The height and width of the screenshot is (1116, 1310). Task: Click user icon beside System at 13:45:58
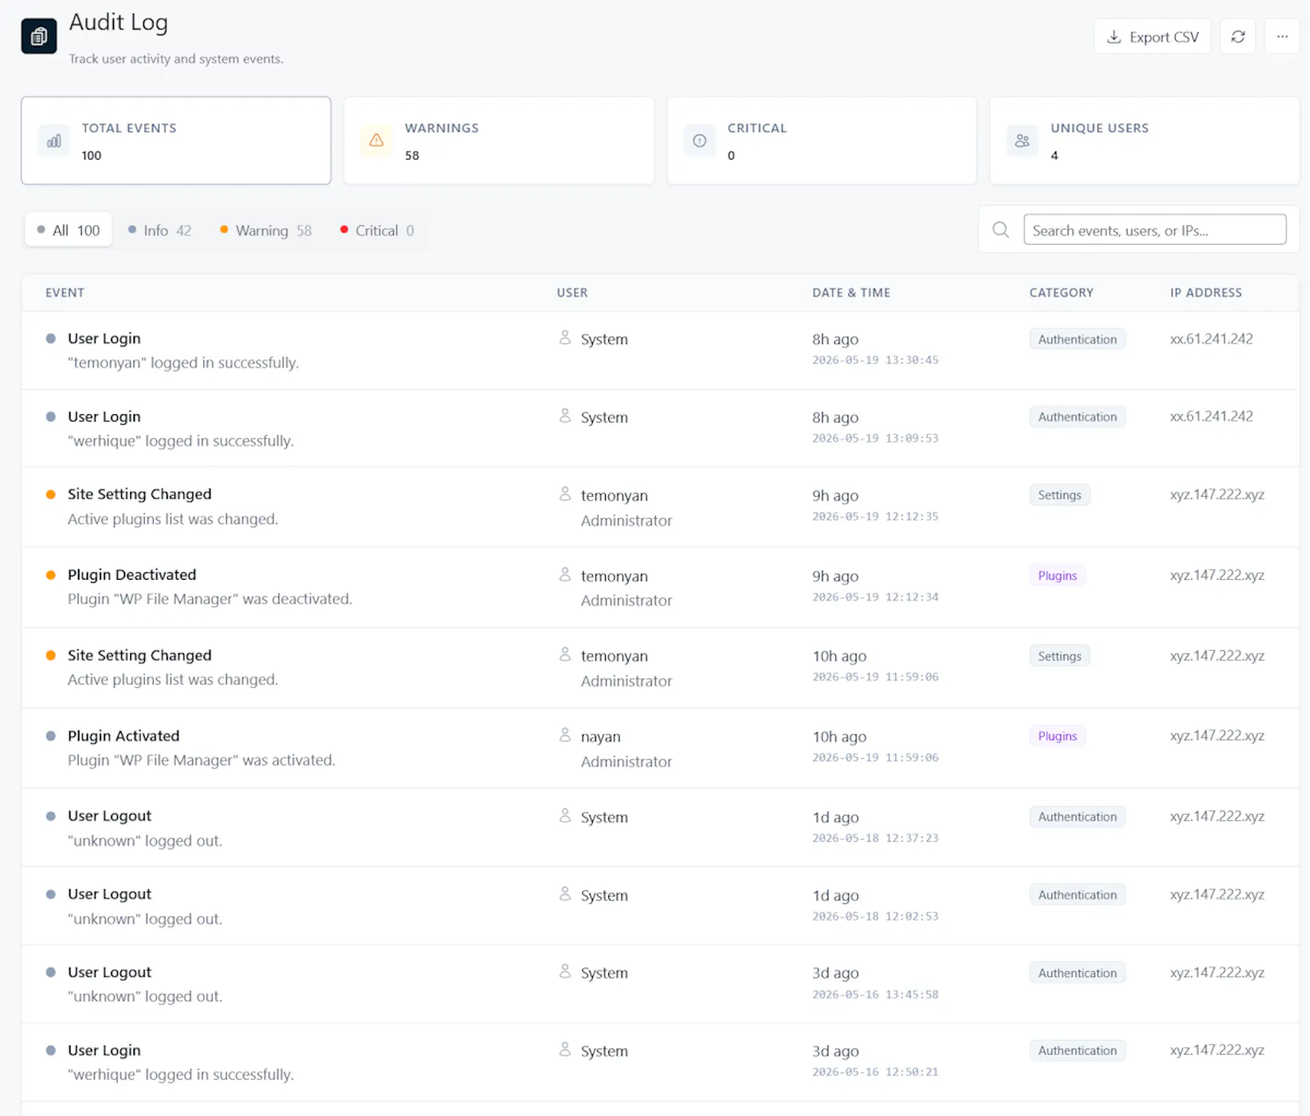(565, 971)
